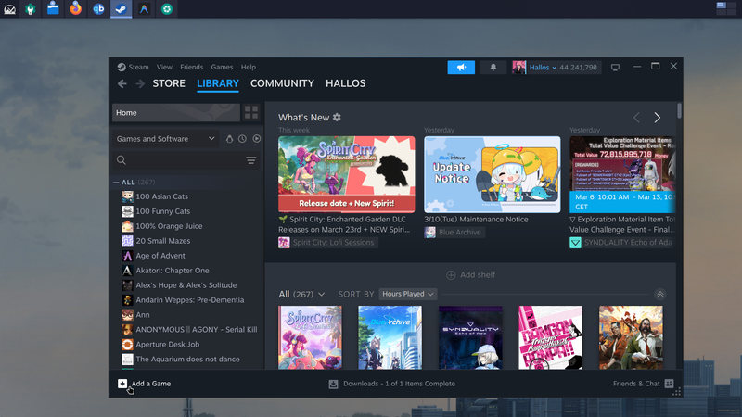Open Firefox from the taskbar
The height and width of the screenshot is (417, 742).
pos(76,8)
